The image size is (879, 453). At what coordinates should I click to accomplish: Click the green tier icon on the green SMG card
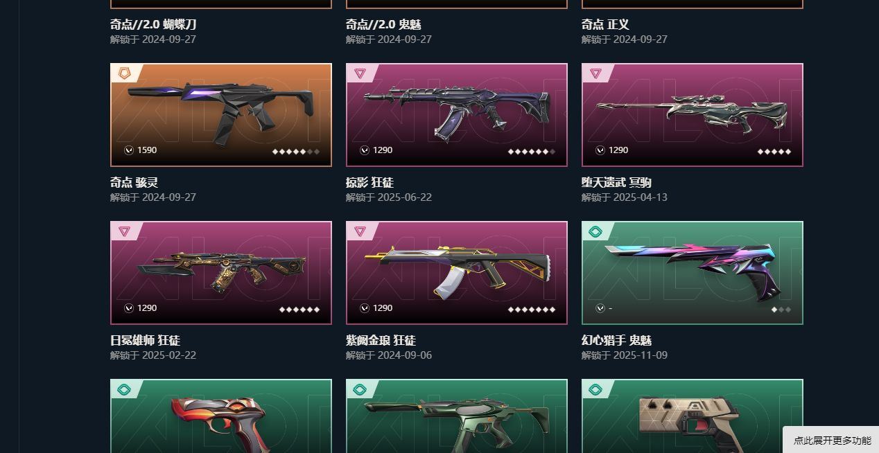(x=360, y=390)
